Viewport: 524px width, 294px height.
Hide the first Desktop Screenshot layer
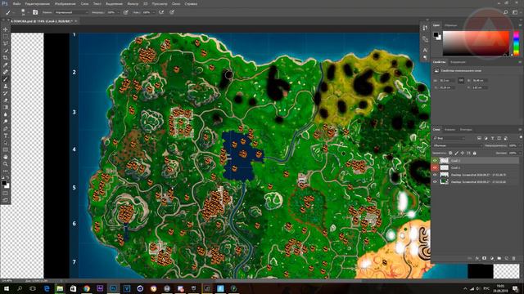[435, 175]
